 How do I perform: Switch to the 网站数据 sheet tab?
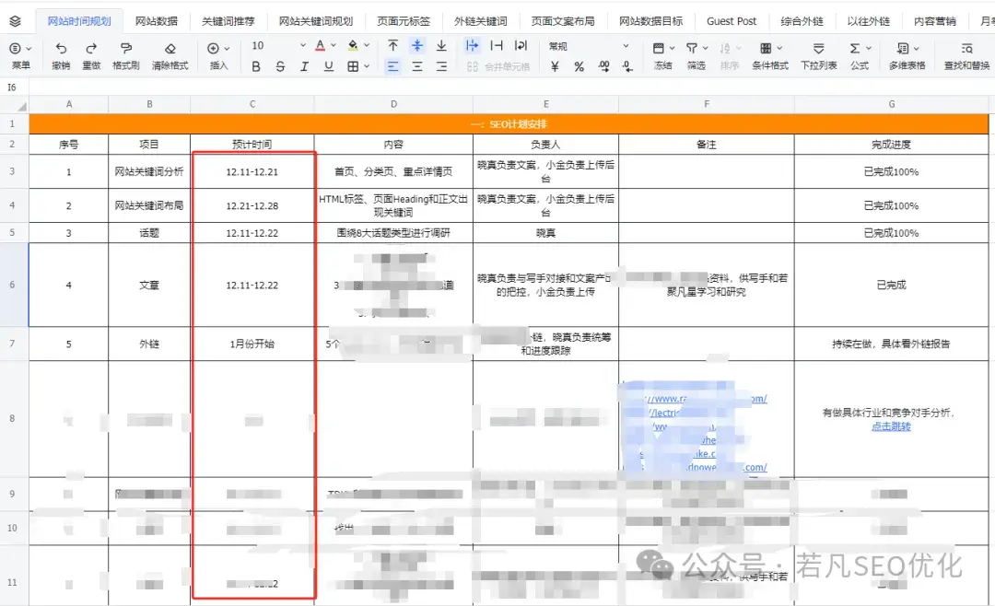[156, 21]
